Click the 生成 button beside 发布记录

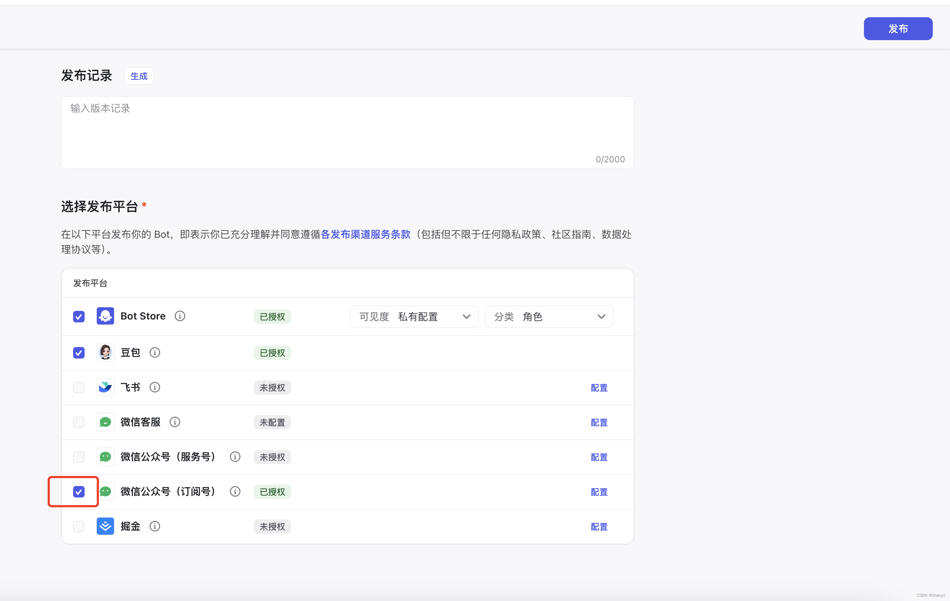pos(139,76)
